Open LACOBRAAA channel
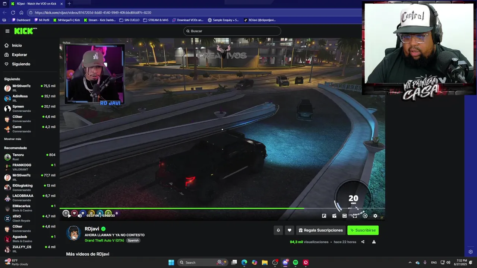The height and width of the screenshot is (268, 477). coord(30,198)
